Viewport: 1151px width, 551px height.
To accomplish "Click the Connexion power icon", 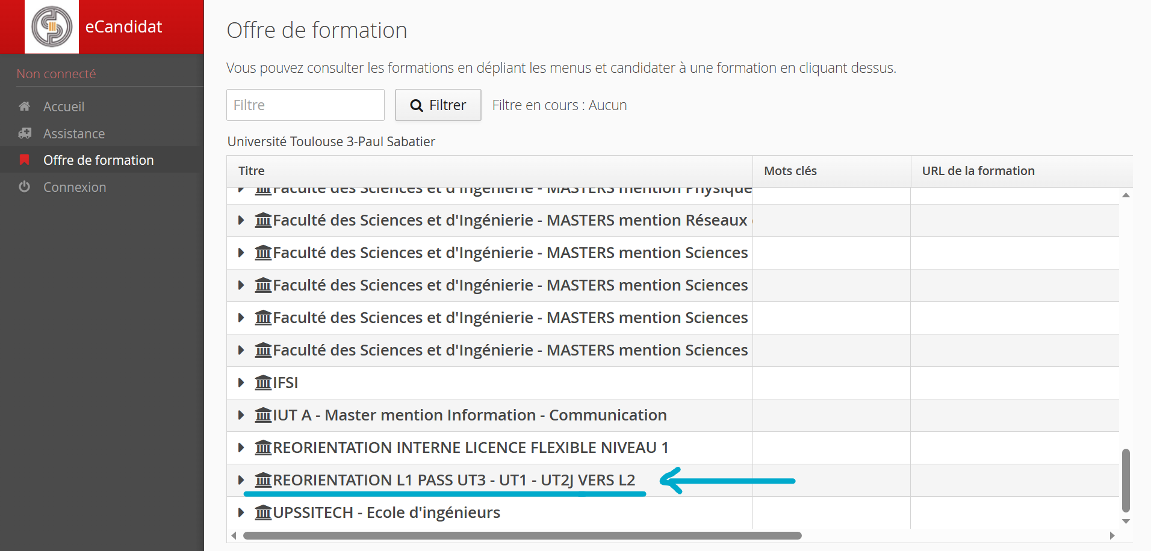I will pyautogui.click(x=25, y=187).
